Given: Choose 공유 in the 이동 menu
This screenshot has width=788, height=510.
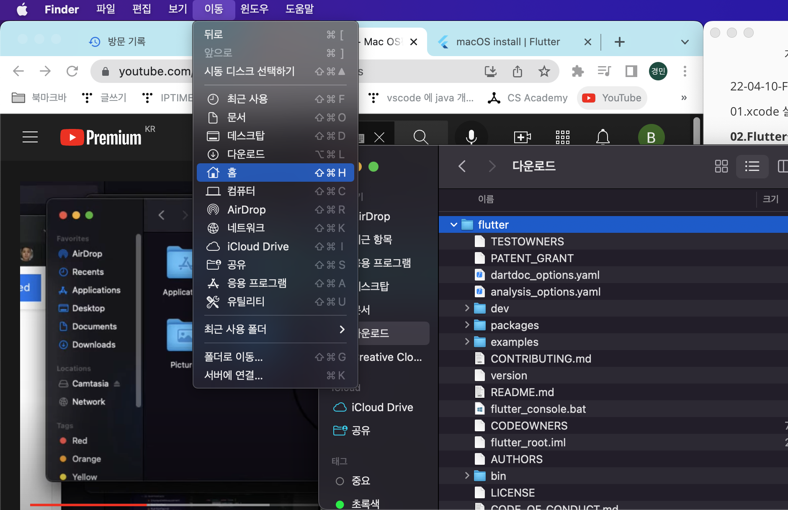Looking at the screenshot, I should point(276,265).
